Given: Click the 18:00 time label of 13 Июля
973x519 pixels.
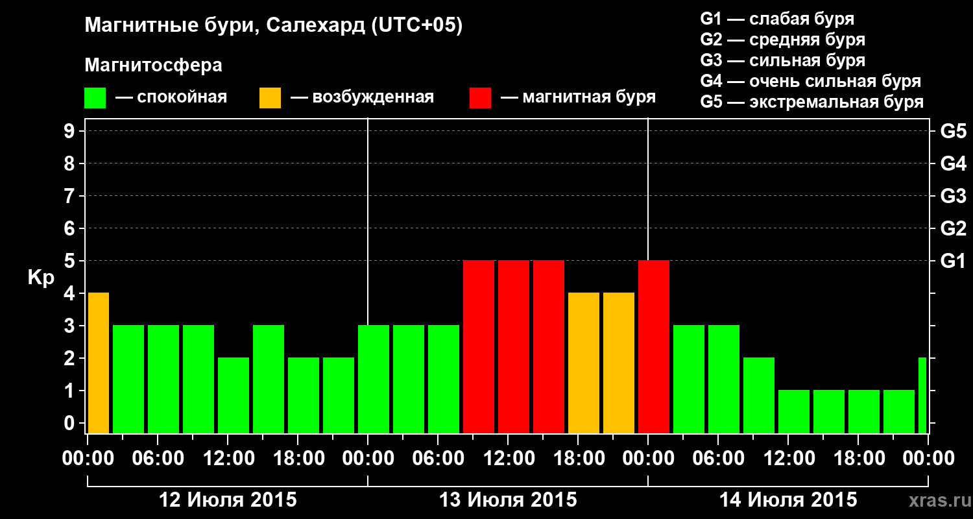Looking at the screenshot, I should coord(578,459).
